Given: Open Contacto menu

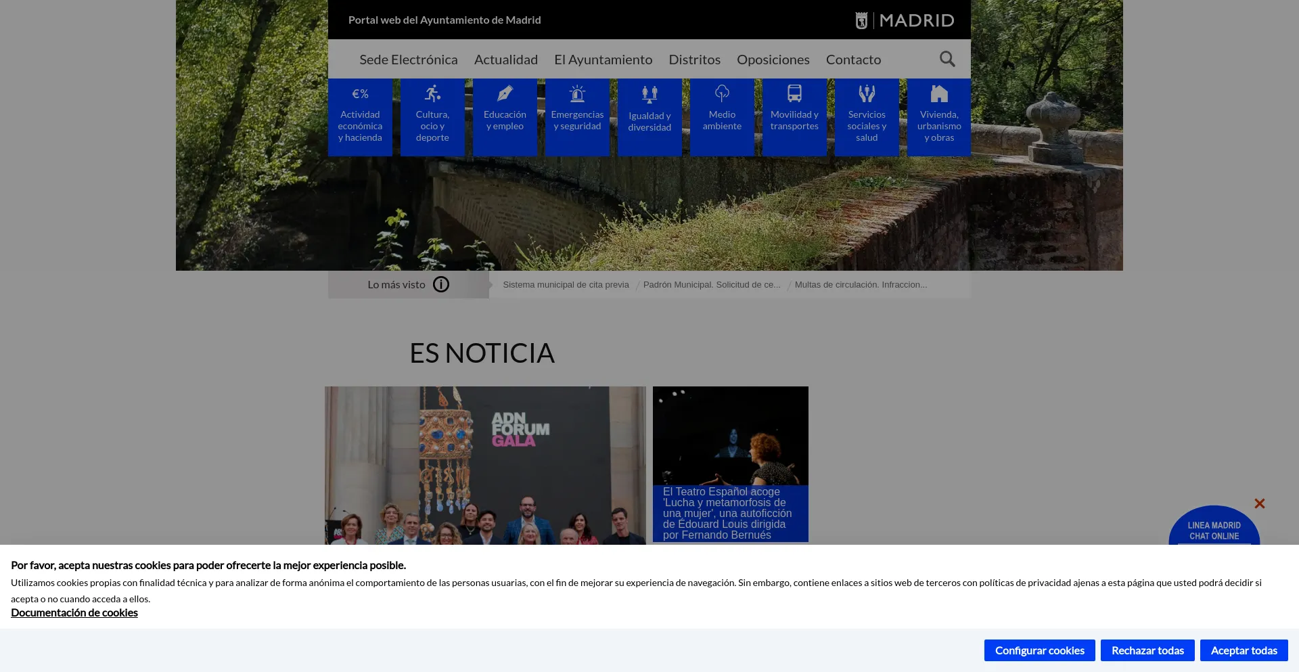Looking at the screenshot, I should coord(854,60).
